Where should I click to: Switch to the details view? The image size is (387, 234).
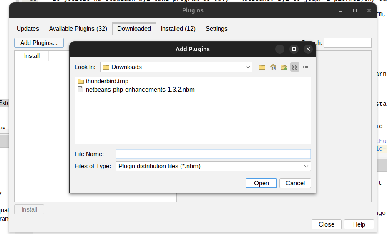306,67
